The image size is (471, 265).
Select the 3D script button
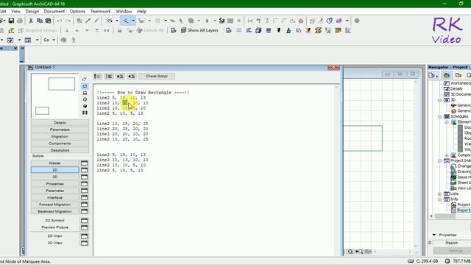click(55, 177)
